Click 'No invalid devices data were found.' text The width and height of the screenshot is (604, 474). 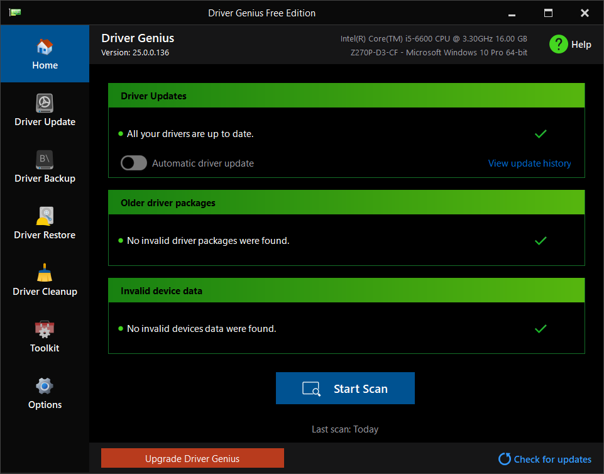(202, 329)
